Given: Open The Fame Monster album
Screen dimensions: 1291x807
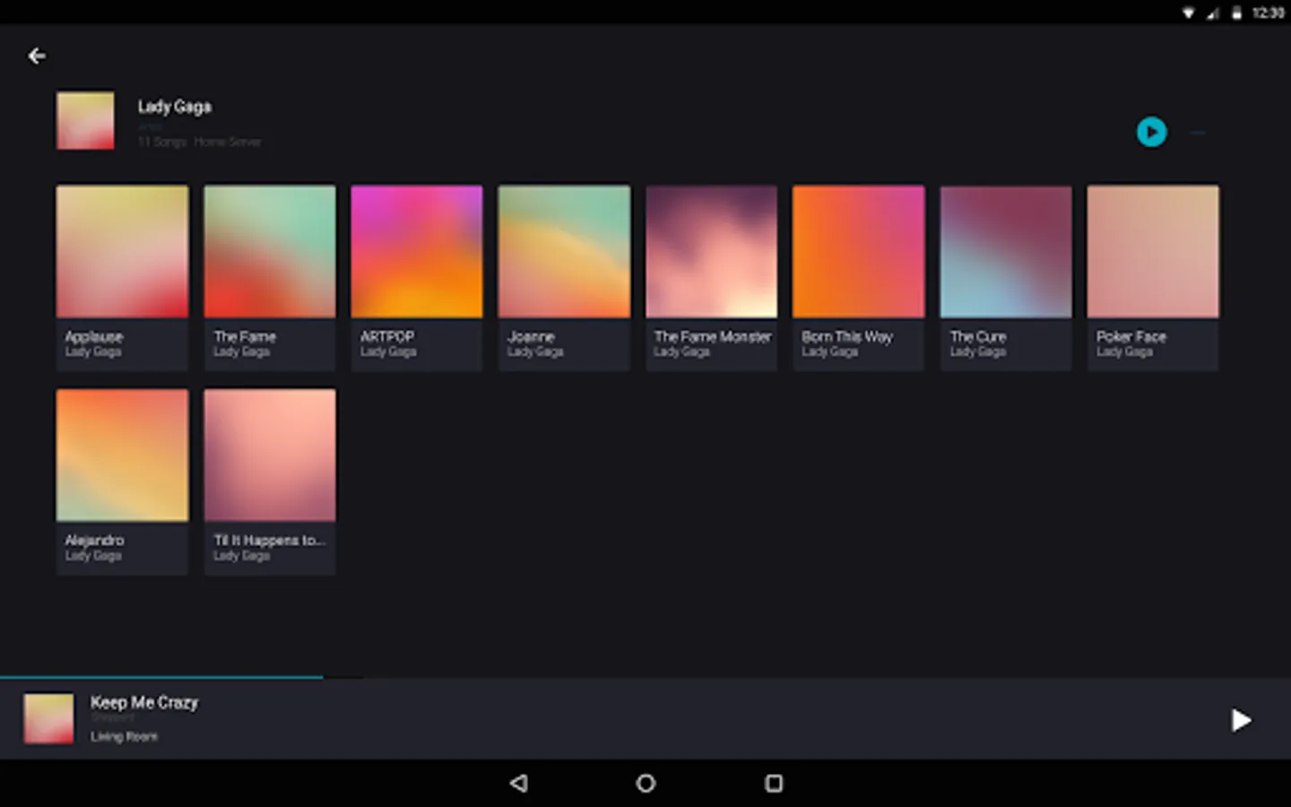Looking at the screenshot, I should 711,253.
